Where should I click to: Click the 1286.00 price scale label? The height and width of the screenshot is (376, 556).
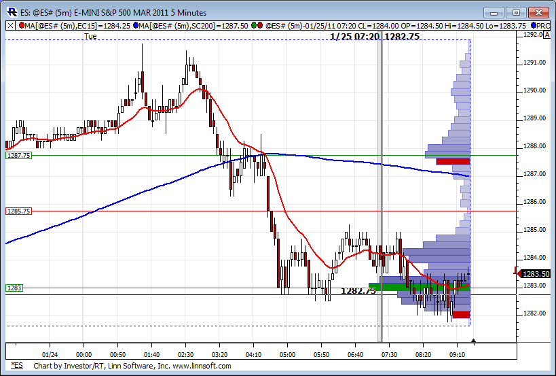point(534,202)
